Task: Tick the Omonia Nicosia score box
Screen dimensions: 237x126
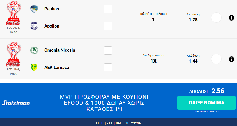Action: pos(108,50)
